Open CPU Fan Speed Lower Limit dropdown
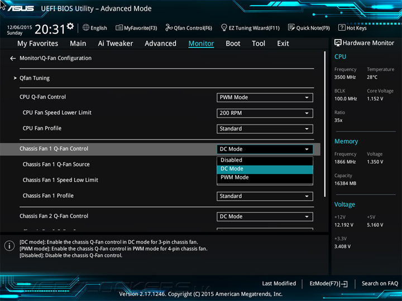 click(265, 113)
